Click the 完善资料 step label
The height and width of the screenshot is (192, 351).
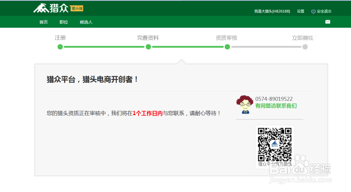pos(148,38)
